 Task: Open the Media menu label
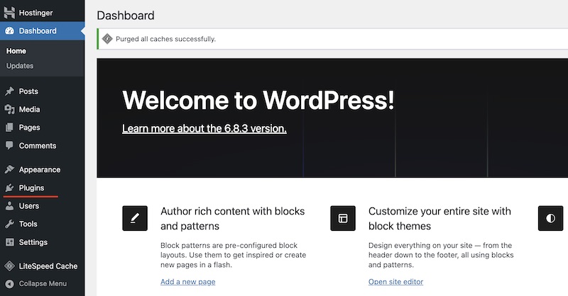[x=29, y=110]
